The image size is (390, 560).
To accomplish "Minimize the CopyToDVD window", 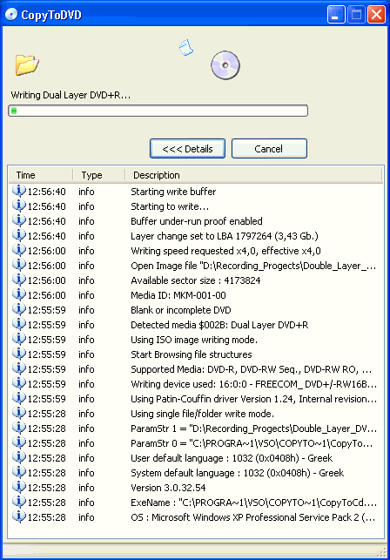I will point(336,15).
